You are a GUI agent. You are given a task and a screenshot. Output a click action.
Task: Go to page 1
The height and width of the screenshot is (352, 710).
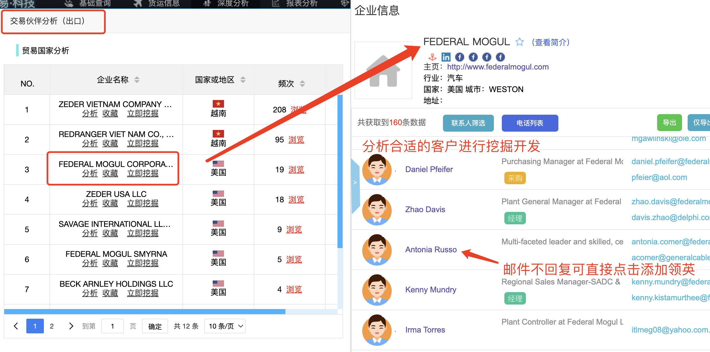(35, 326)
